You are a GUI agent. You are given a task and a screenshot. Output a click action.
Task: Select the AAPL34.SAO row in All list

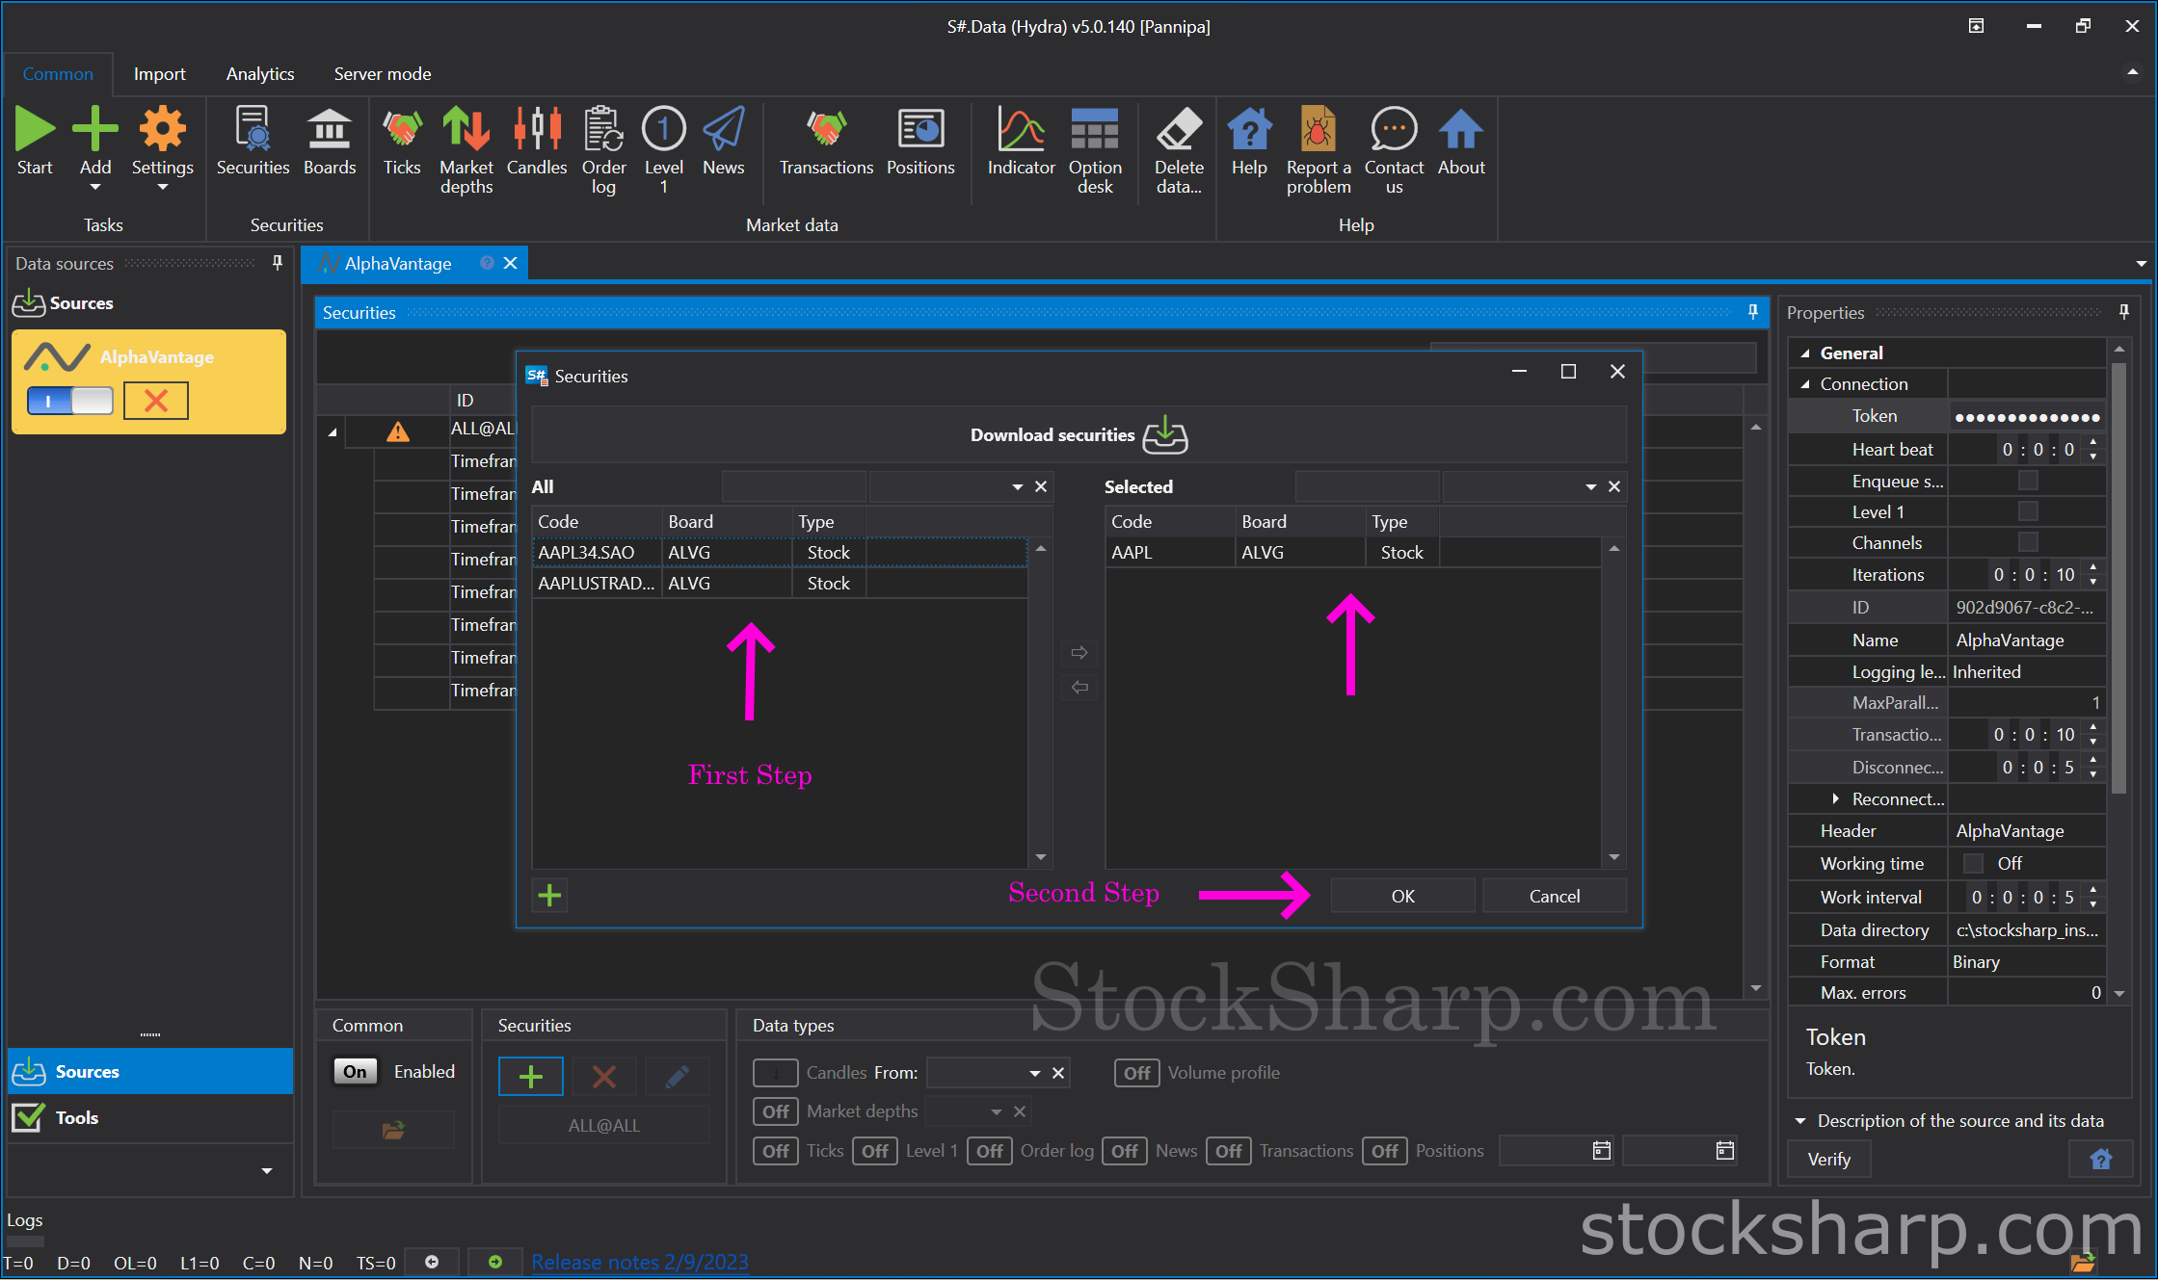779,553
